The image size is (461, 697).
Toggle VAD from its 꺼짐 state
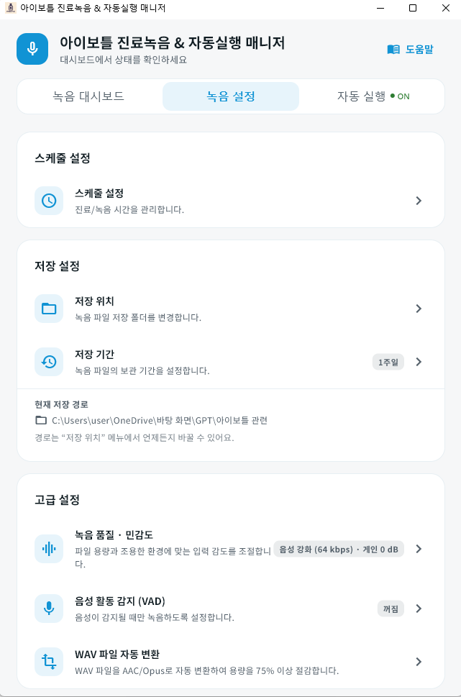[x=391, y=608]
